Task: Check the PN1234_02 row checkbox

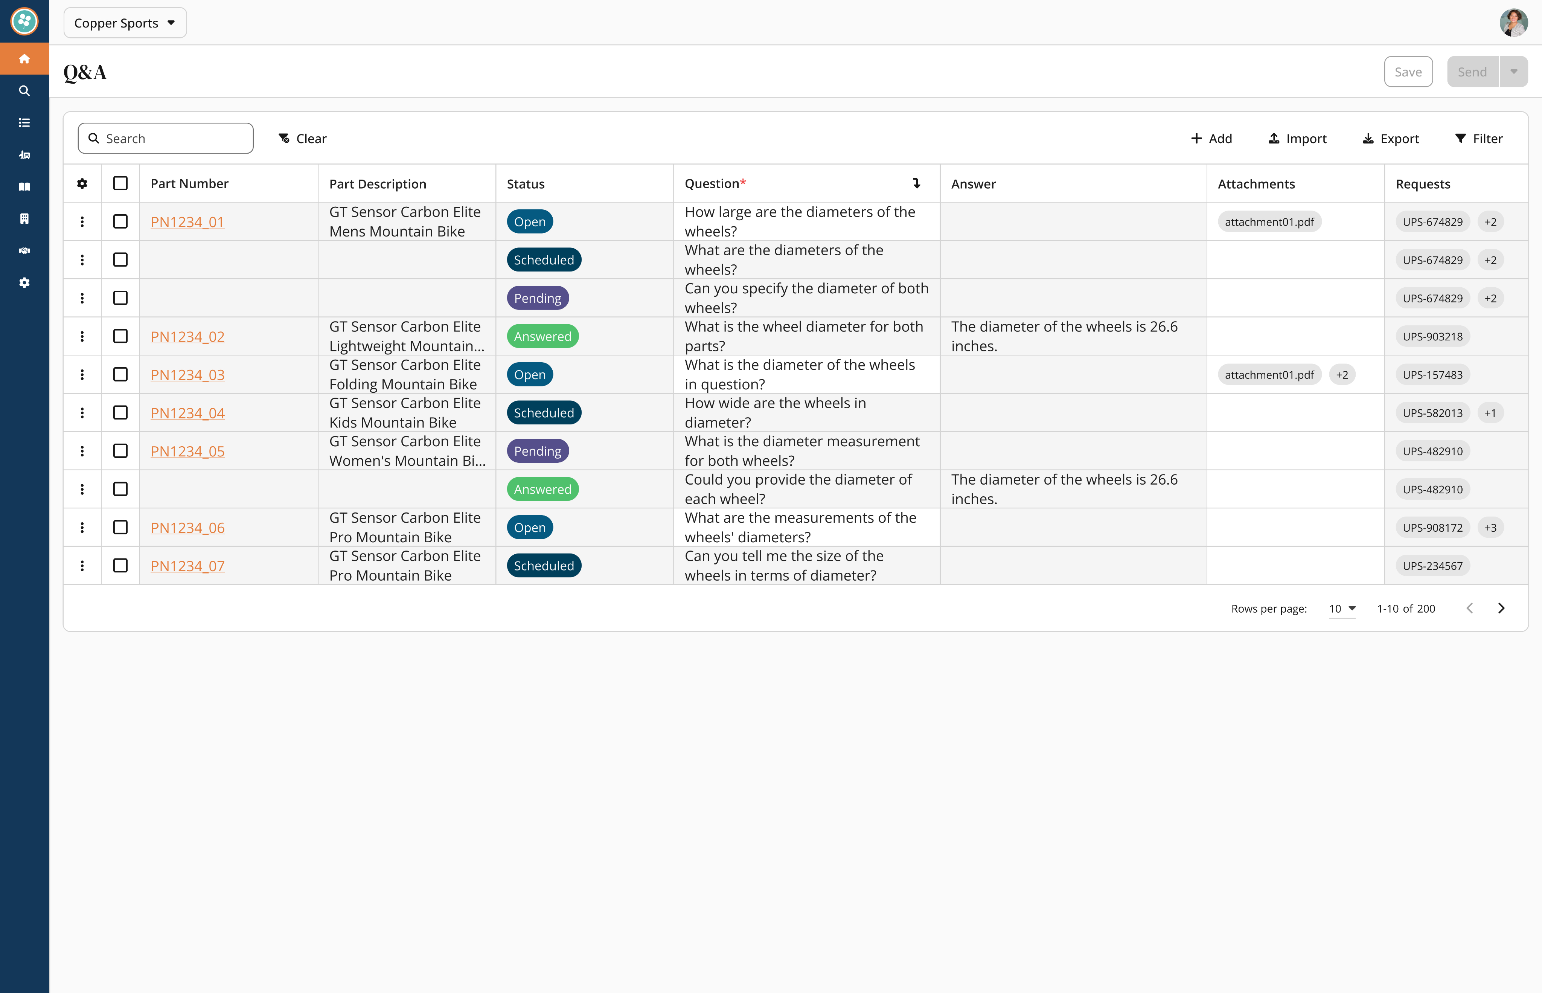Action: (x=120, y=337)
